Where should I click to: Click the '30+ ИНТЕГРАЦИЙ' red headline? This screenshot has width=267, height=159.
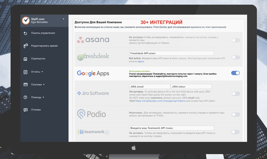click(x=161, y=22)
